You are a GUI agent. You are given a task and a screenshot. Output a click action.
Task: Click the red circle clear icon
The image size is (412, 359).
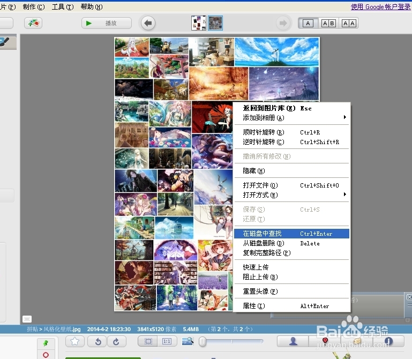46,355
